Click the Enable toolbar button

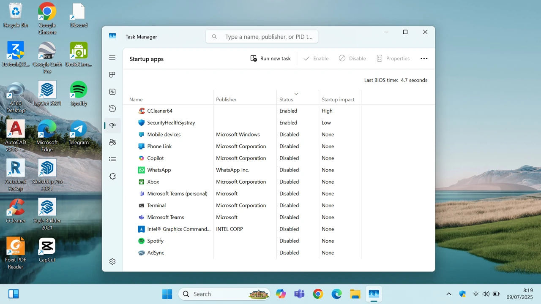coord(316,59)
